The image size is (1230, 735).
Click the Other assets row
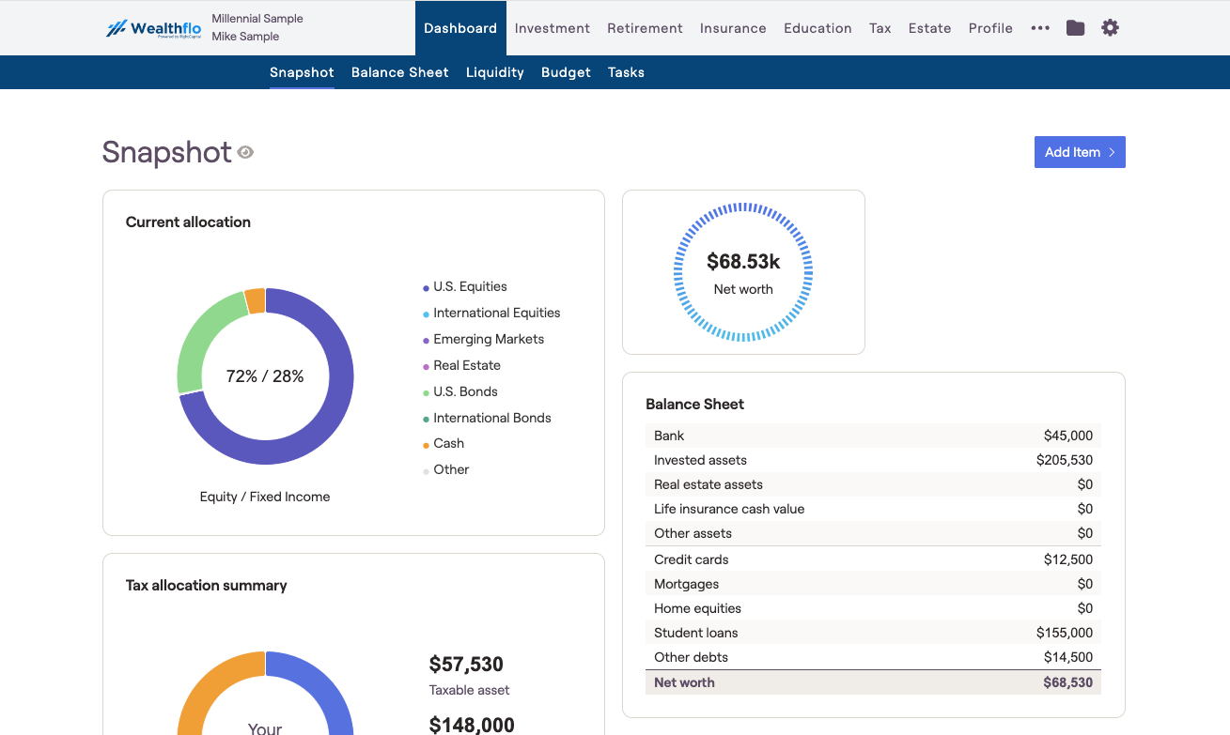click(873, 533)
